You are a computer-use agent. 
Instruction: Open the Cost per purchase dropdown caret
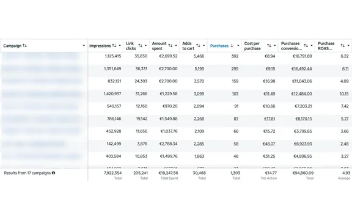coord(275,46)
